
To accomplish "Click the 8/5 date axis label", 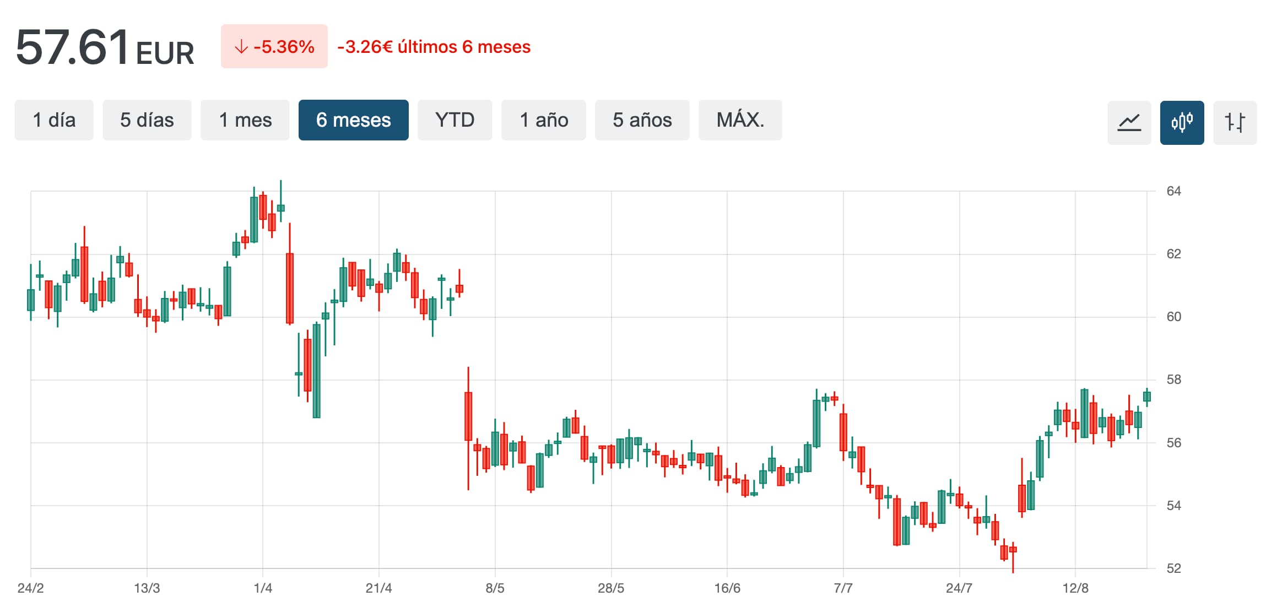I will (x=495, y=588).
